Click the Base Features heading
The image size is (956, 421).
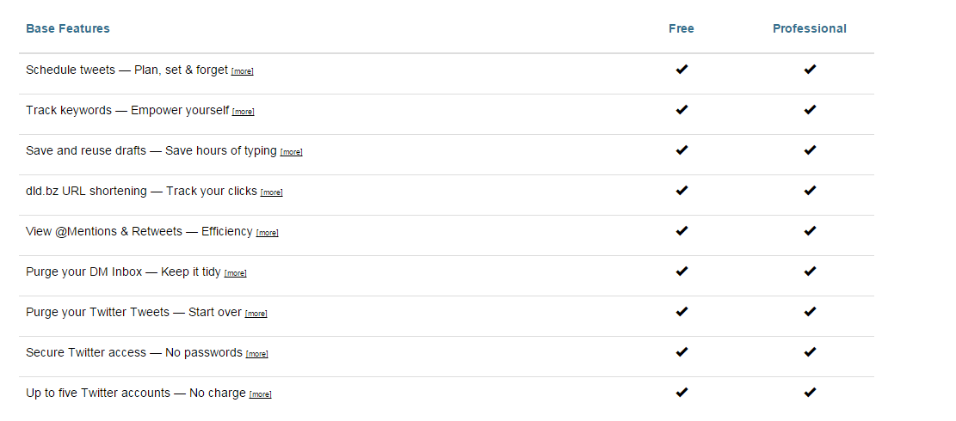[68, 28]
